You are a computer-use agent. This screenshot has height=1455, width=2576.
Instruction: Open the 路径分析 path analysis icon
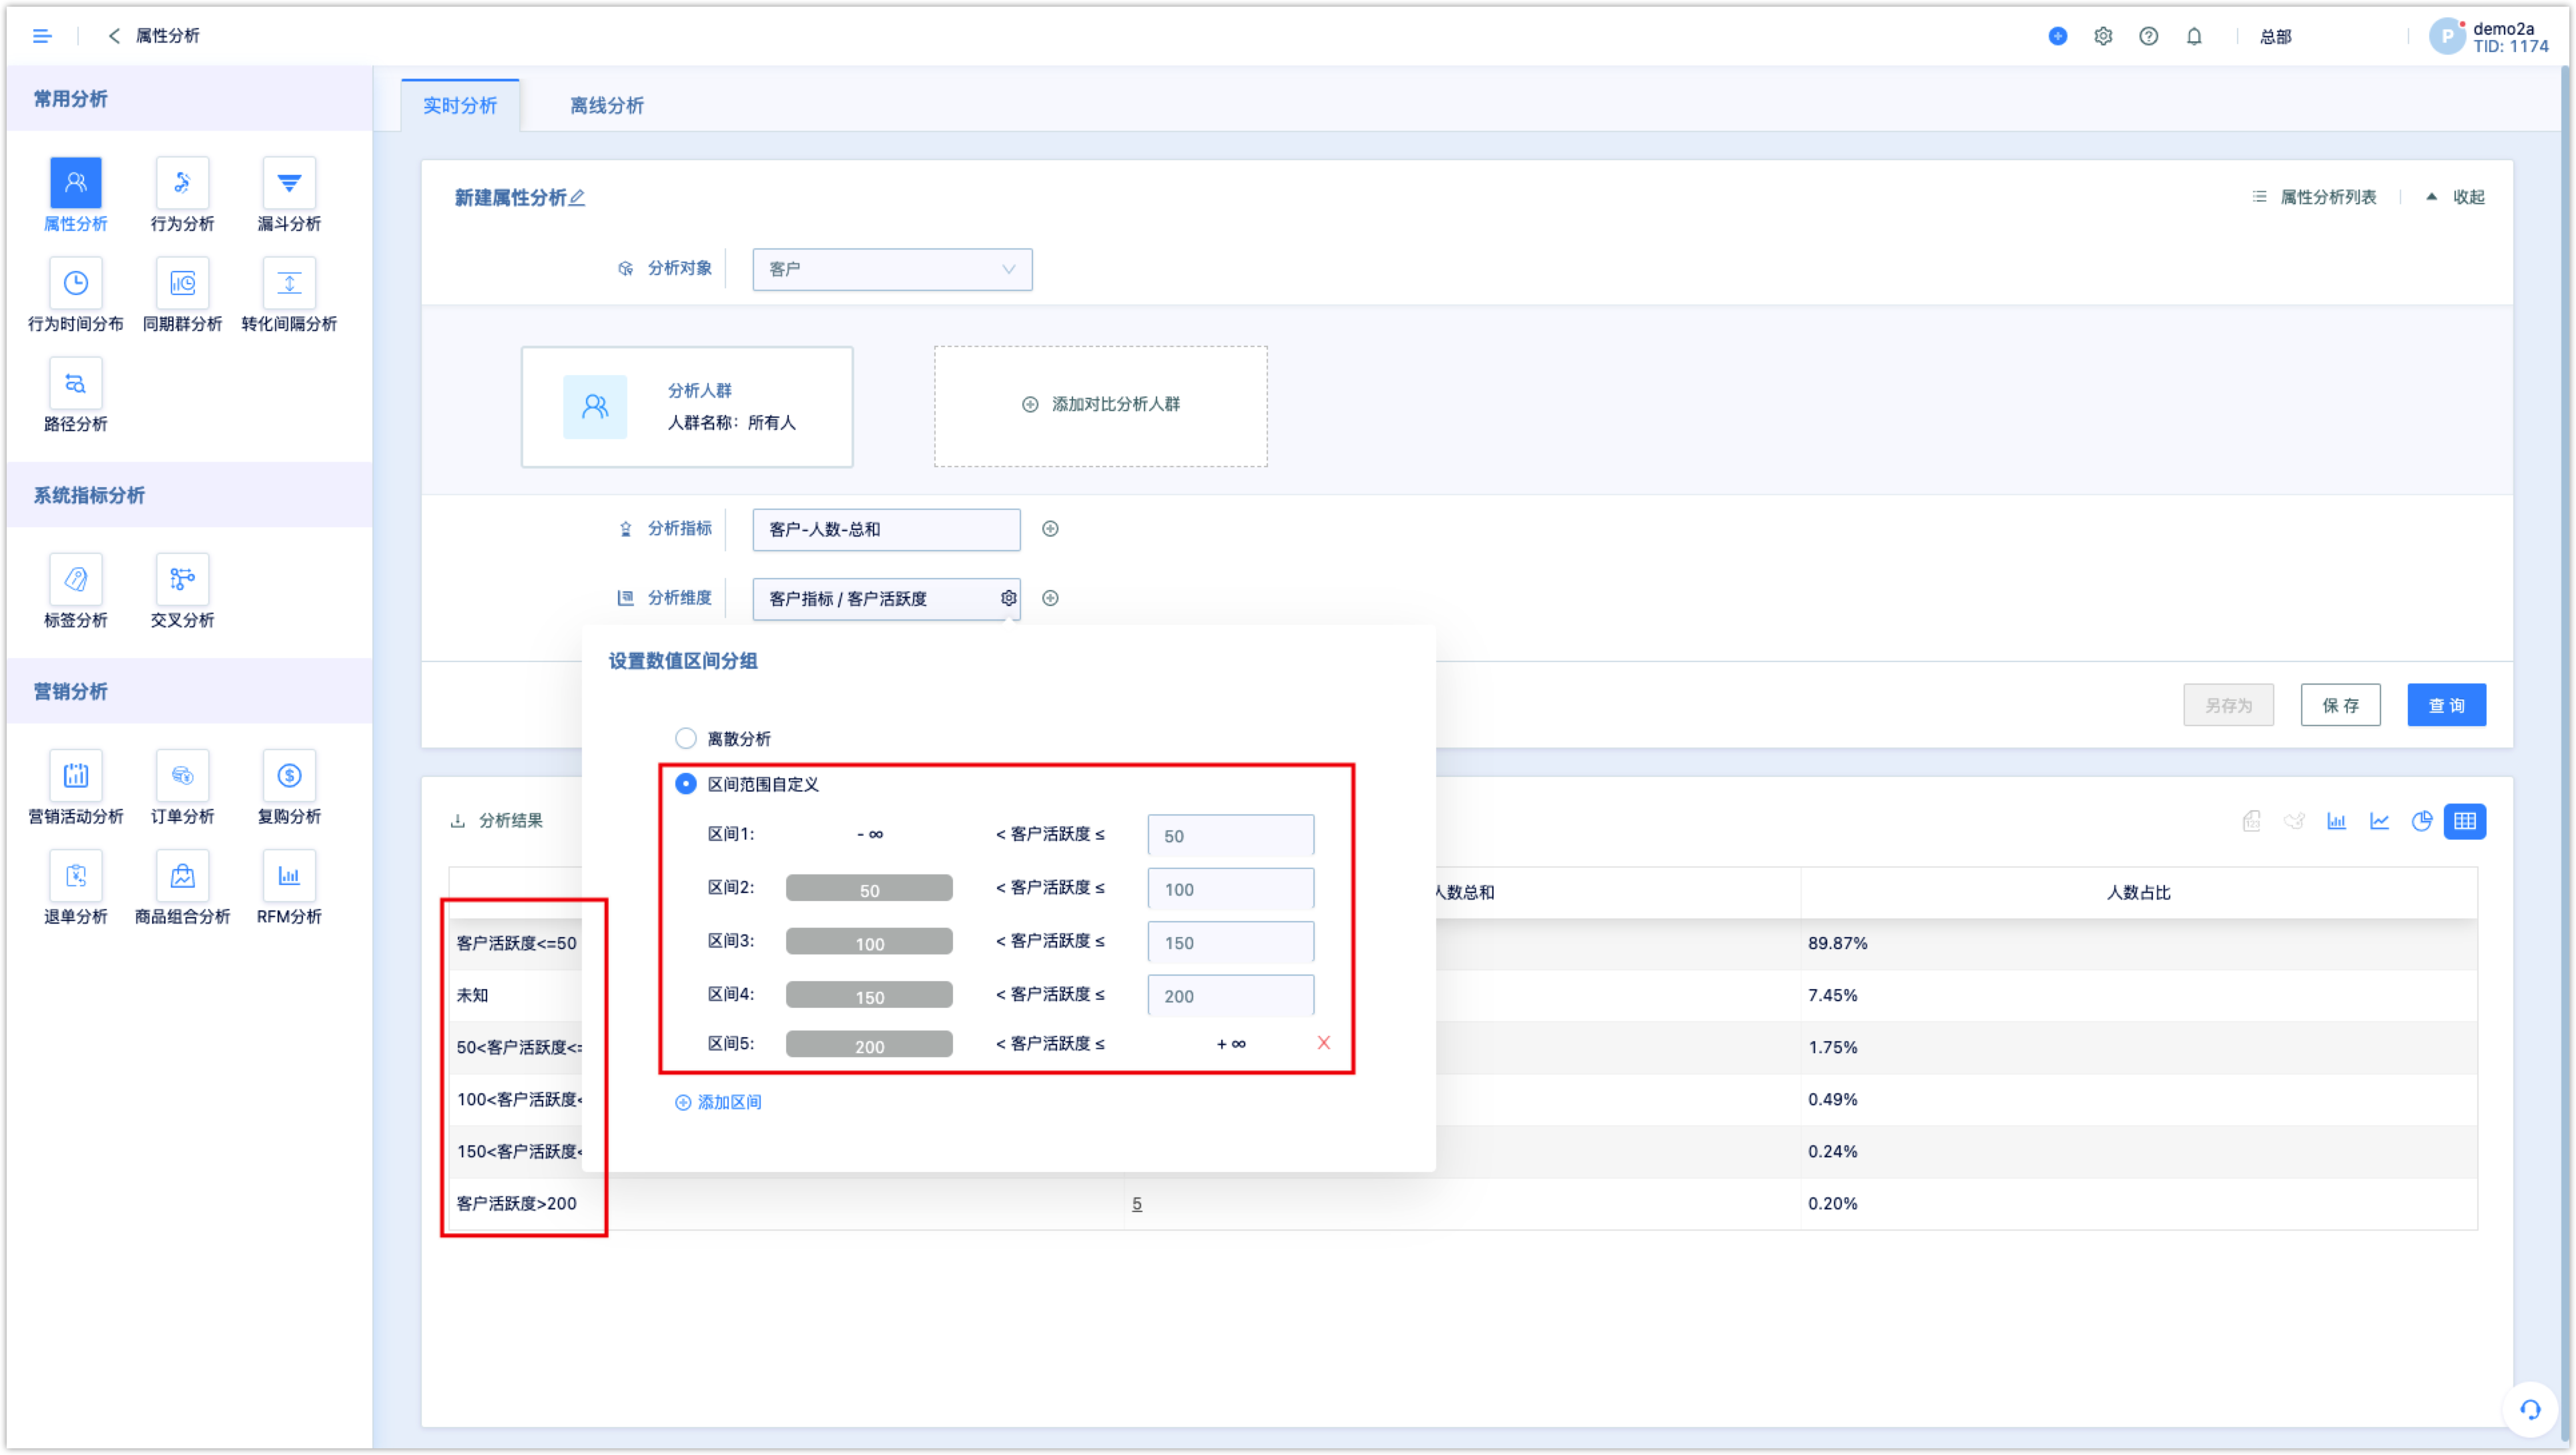click(75, 383)
